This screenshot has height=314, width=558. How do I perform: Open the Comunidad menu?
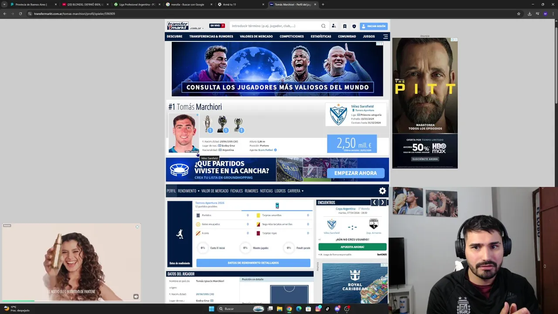click(347, 37)
